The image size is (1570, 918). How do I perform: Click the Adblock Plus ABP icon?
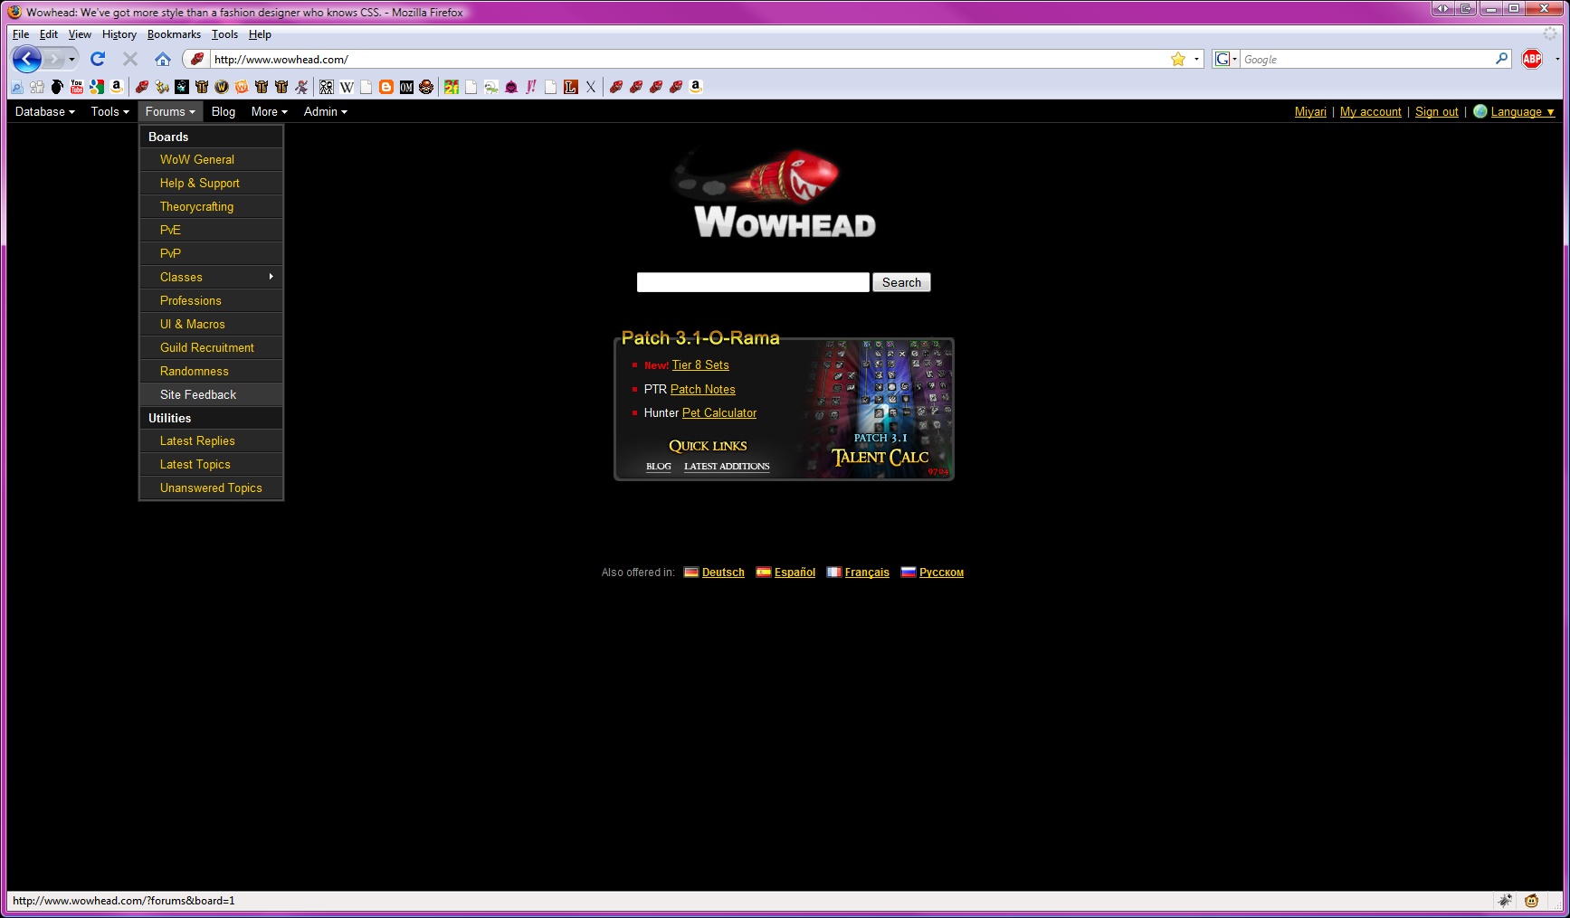[x=1532, y=59]
